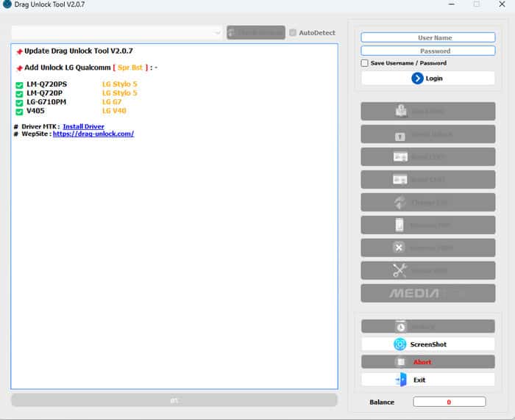Viewport: 515px width, 420px height.
Task: Click the Driver MTK label
Action: (x=40, y=126)
